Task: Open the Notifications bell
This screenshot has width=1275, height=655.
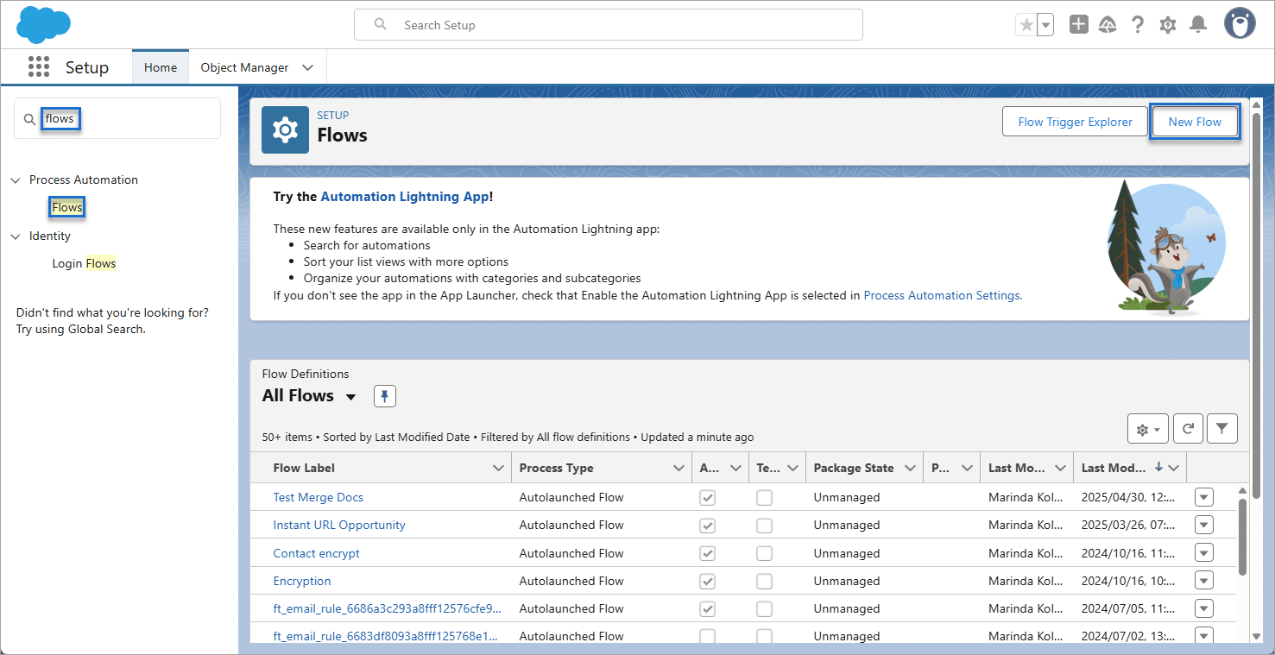Action: coord(1198,25)
